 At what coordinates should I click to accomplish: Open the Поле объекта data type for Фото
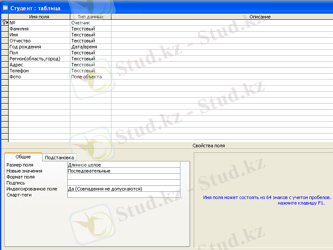click(x=90, y=77)
